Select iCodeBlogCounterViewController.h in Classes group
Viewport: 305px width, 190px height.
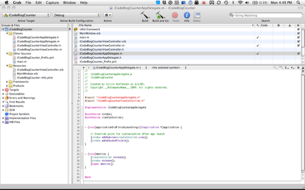click(x=39, y=46)
